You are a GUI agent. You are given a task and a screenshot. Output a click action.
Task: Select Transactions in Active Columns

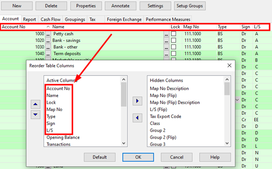click(x=58, y=144)
